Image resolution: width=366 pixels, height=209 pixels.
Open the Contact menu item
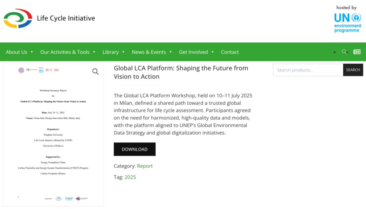tap(230, 52)
